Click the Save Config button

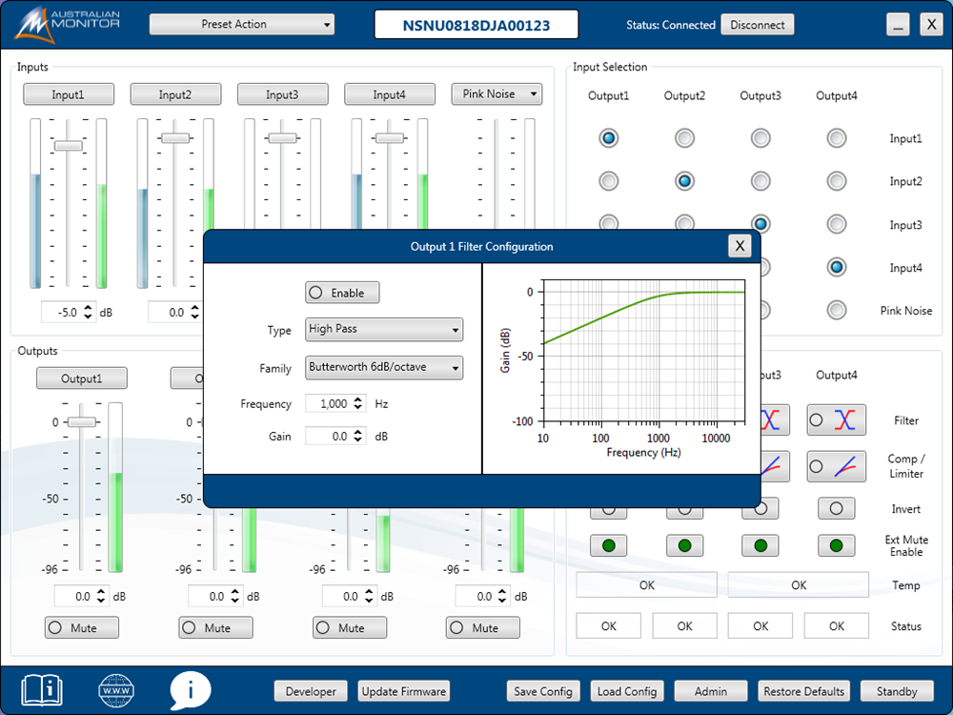click(x=542, y=691)
